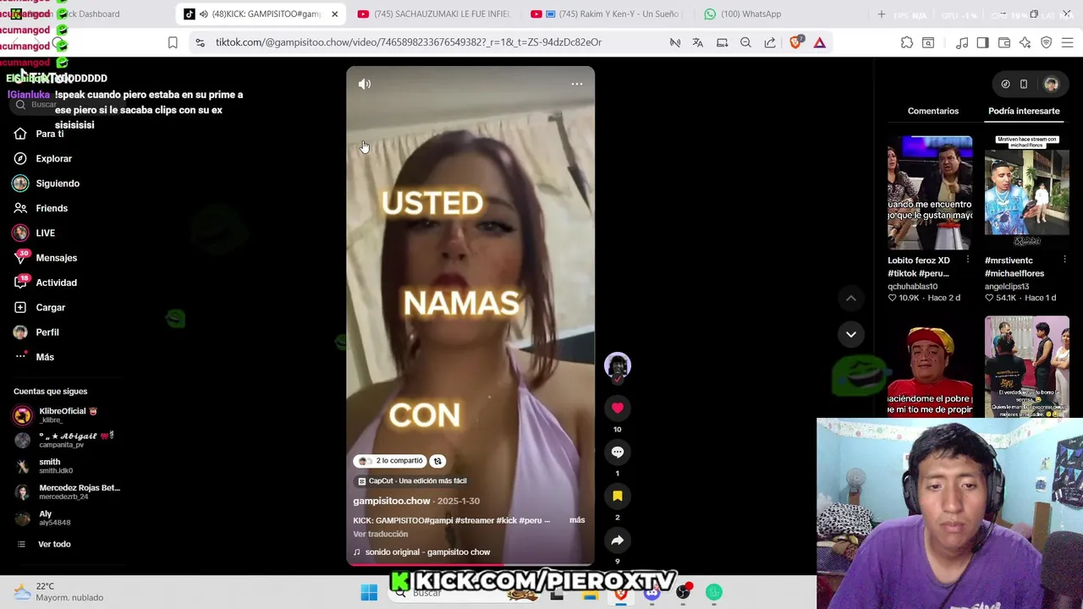Open site settings icon in the address bar
This screenshot has width=1083, height=609.
coord(200,42)
